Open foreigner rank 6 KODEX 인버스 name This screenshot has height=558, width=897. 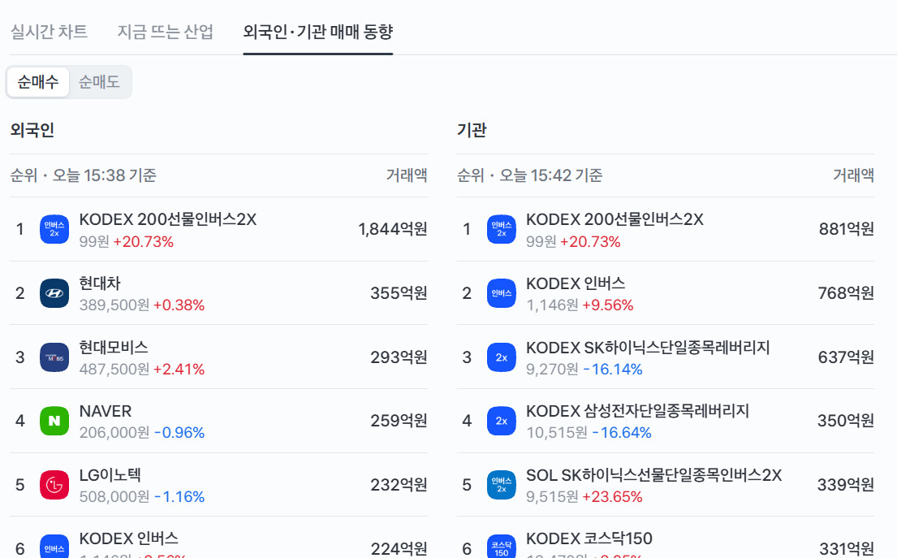pos(129,539)
